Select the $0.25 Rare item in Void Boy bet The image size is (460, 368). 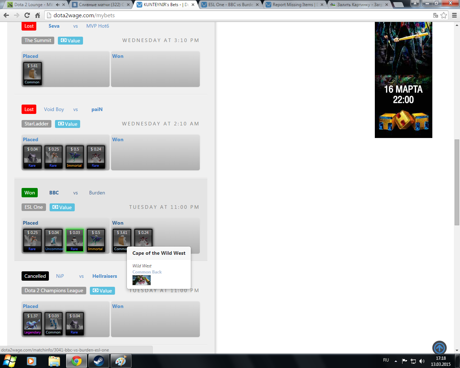point(54,157)
